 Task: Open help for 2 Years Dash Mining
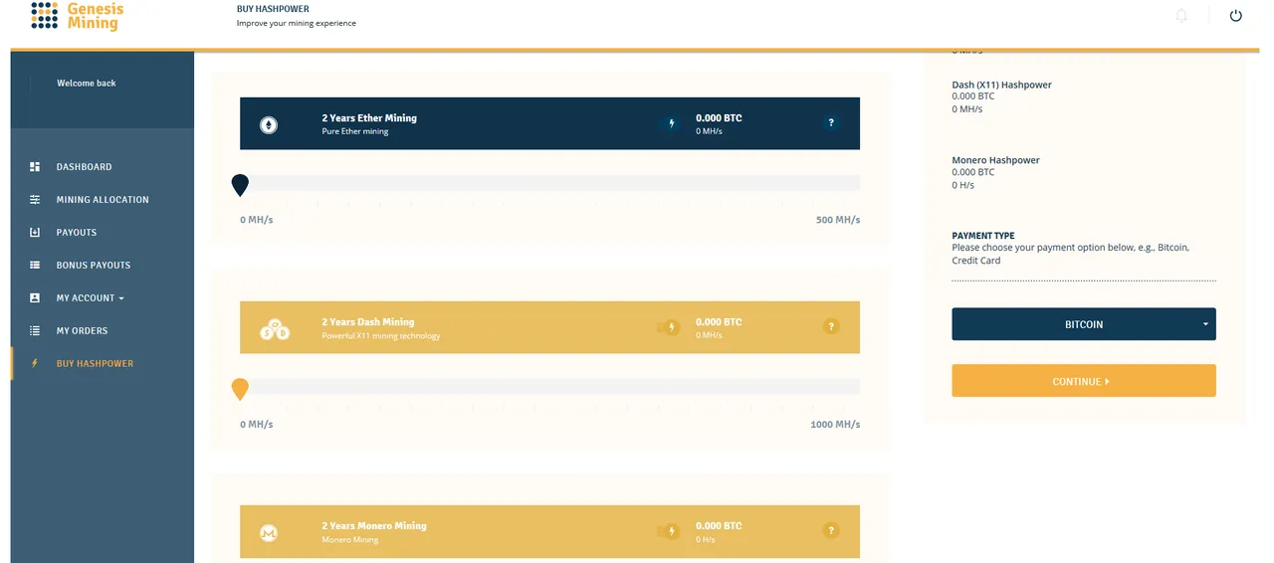coord(832,326)
